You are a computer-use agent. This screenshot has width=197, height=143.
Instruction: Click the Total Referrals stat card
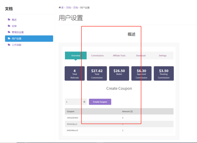[x=75, y=73]
